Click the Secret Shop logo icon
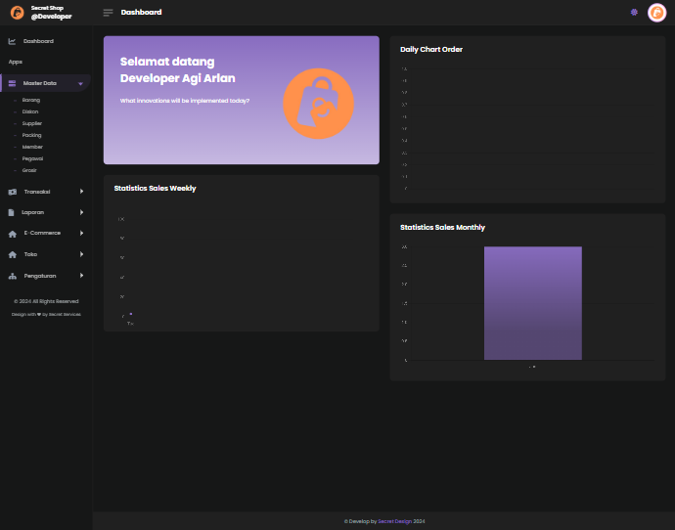This screenshot has height=530, width=675. [17, 13]
